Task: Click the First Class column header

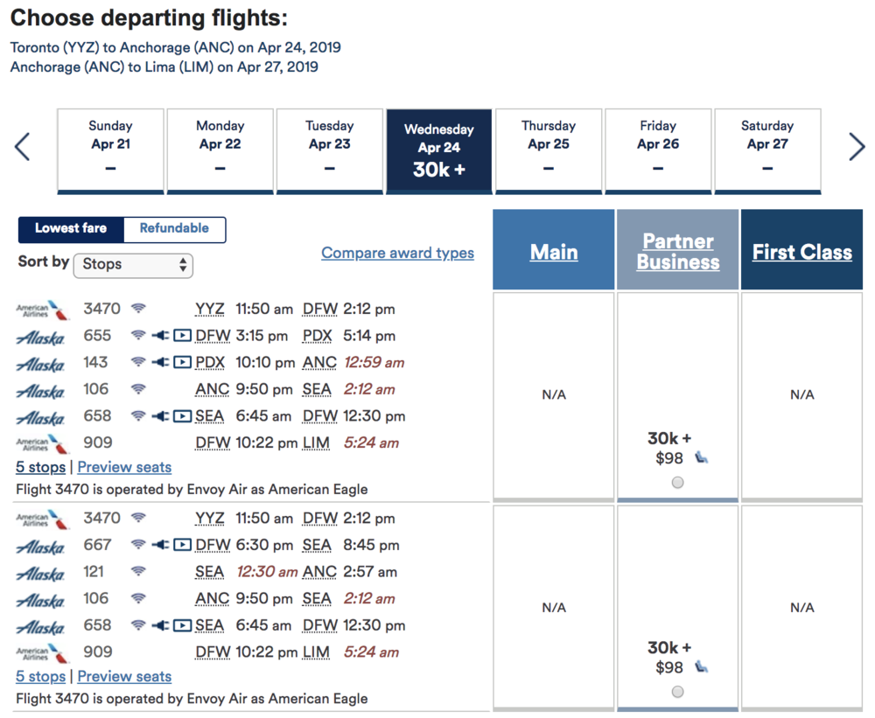Action: click(801, 253)
